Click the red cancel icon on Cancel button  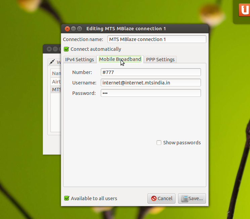pyautogui.click(x=154, y=198)
